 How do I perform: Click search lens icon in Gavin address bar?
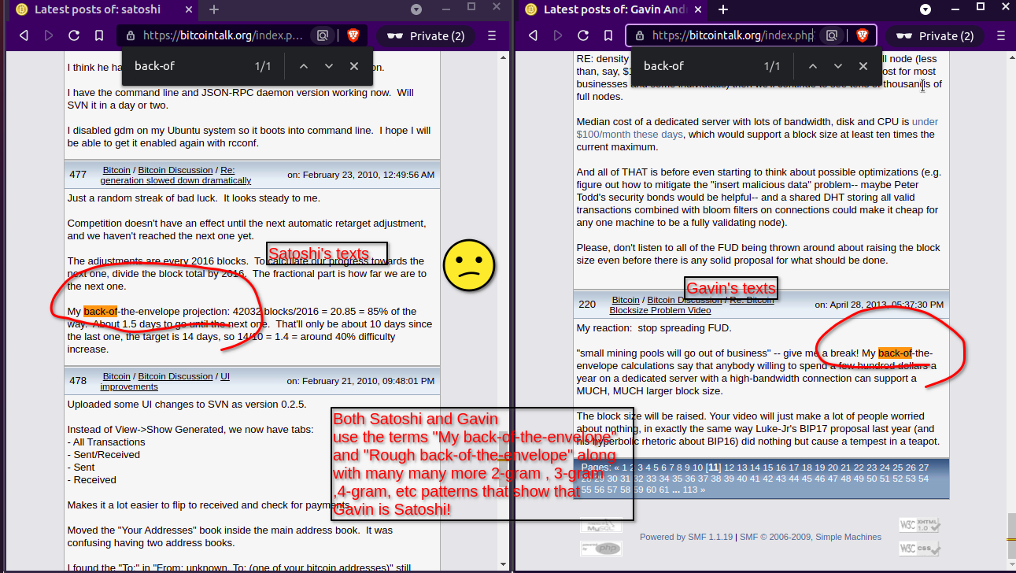831,35
